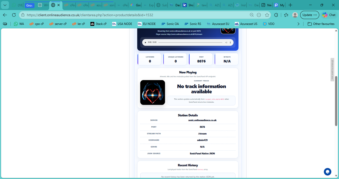Screen dimensions: 339x179
Task: Click the Unique Listeners stat card
Action: tap(175, 59)
